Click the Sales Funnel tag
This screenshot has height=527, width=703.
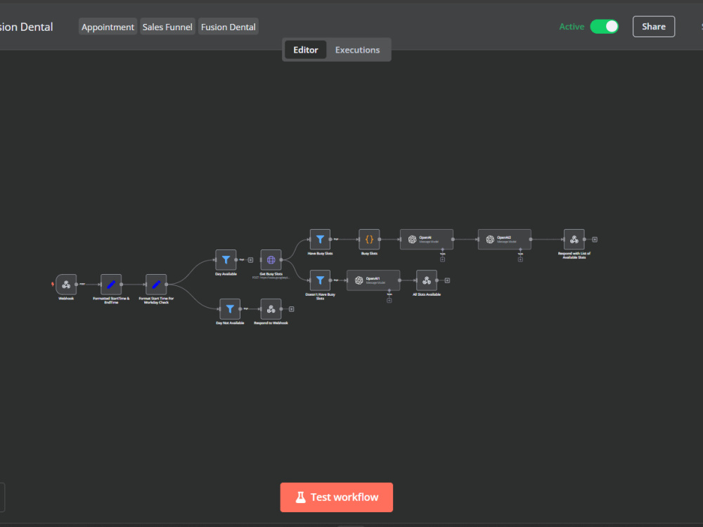click(167, 27)
